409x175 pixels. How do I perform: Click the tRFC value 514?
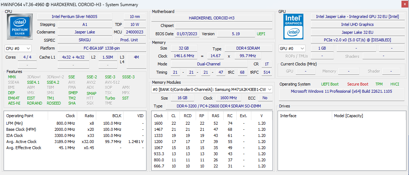click(267, 72)
